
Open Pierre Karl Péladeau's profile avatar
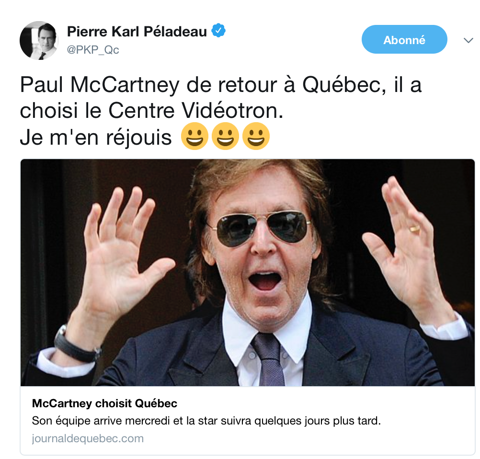coord(39,40)
